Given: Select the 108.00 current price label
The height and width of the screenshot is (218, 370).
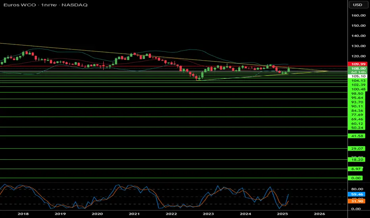Looking at the screenshot, I should click(x=358, y=69).
